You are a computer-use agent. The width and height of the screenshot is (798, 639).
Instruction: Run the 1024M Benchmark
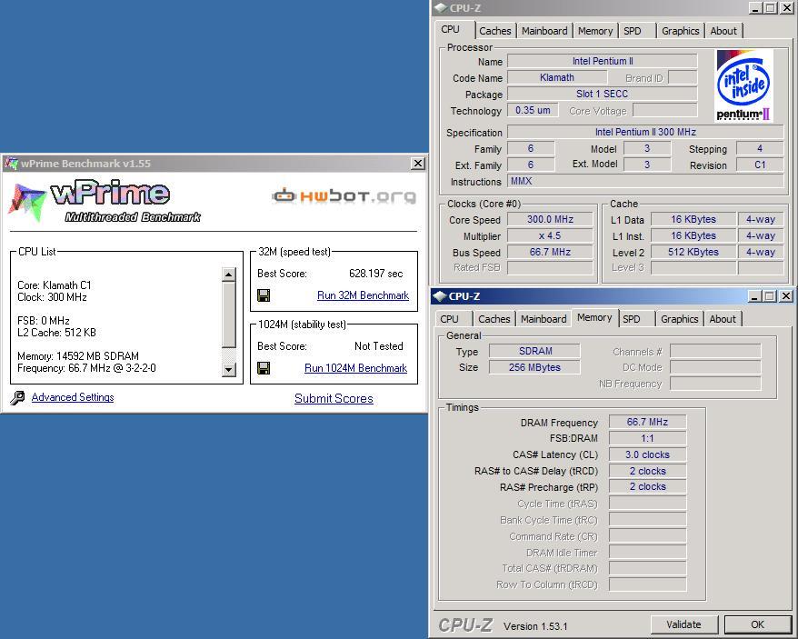tap(355, 368)
